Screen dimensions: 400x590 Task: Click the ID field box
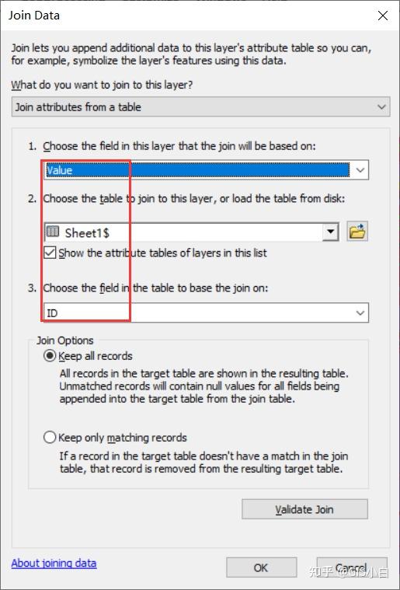206,312
